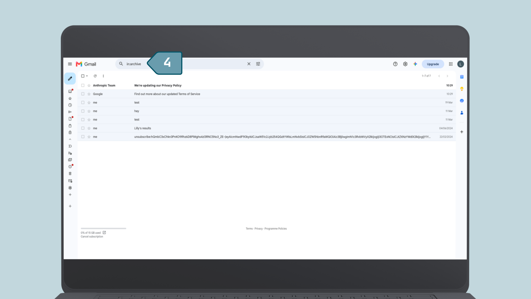Image resolution: width=531 pixels, height=299 pixels.
Task: Open the Programme Policies footer link
Action: [276, 228]
